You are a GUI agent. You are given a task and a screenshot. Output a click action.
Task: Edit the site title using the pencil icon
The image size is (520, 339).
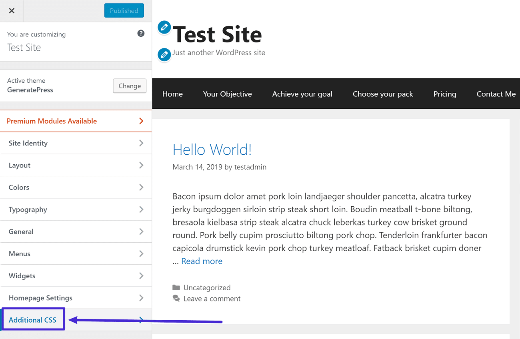tap(164, 27)
